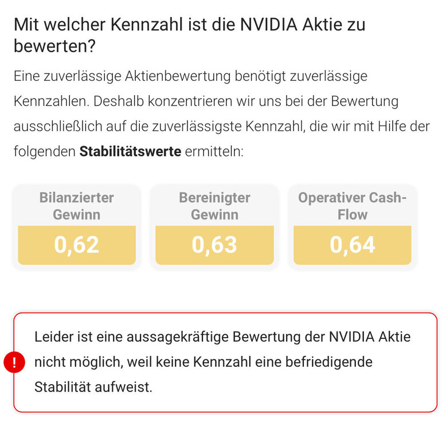Click the yellow 0,62 value box
Viewport: 446px width, 430px height.
click(77, 245)
